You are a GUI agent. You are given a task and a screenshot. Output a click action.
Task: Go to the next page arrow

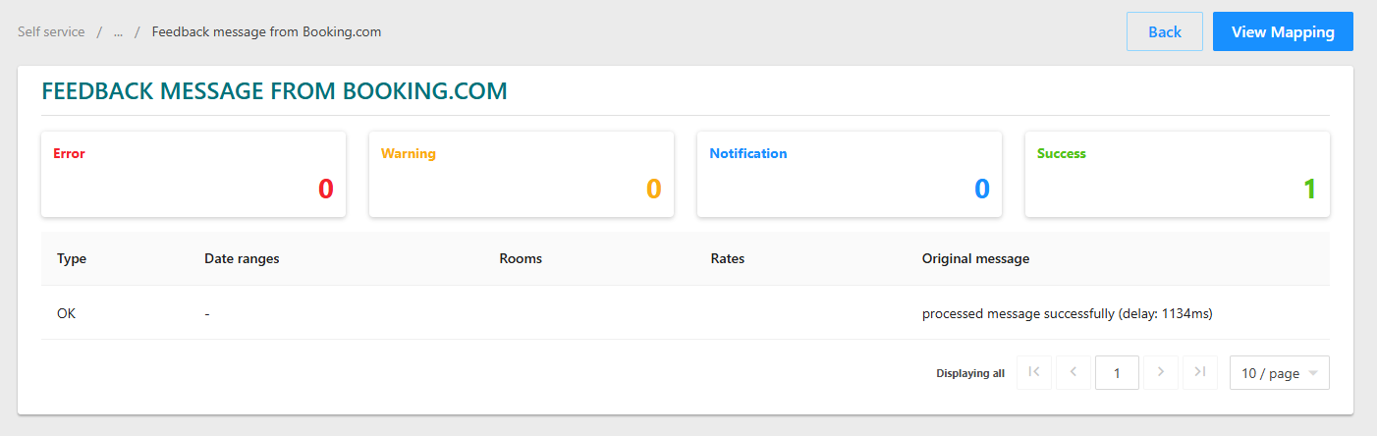pyautogui.click(x=1161, y=372)
